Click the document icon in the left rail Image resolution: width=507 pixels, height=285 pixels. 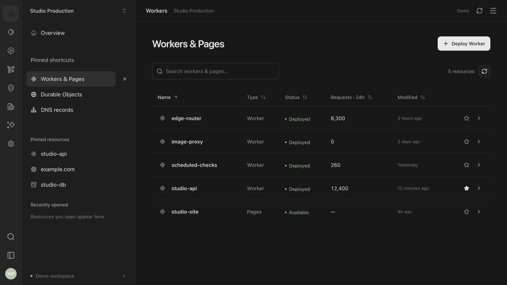(x=11, y=106)
